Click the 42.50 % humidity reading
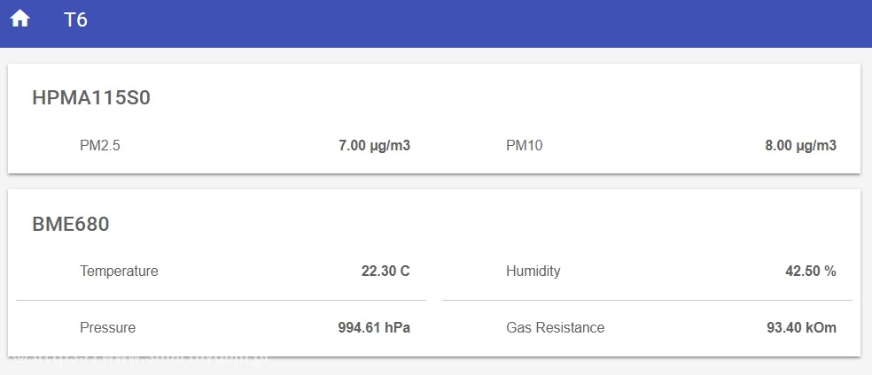The height and width of the screenshot is (375, 872). tap(810, 272)
